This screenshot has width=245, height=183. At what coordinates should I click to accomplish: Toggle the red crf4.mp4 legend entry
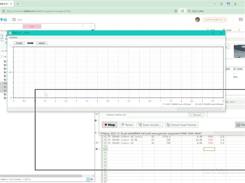(x=209, y=104)
